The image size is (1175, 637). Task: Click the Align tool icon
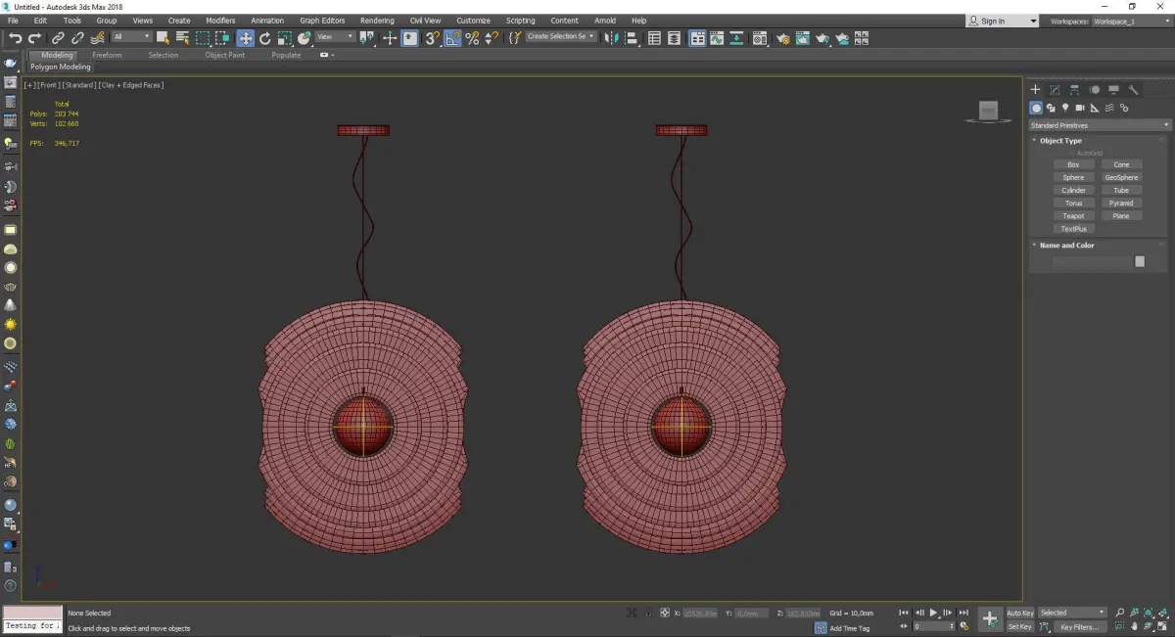point(632,38)
